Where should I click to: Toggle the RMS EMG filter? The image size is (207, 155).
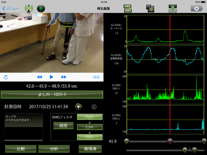(x=90, y=137)
